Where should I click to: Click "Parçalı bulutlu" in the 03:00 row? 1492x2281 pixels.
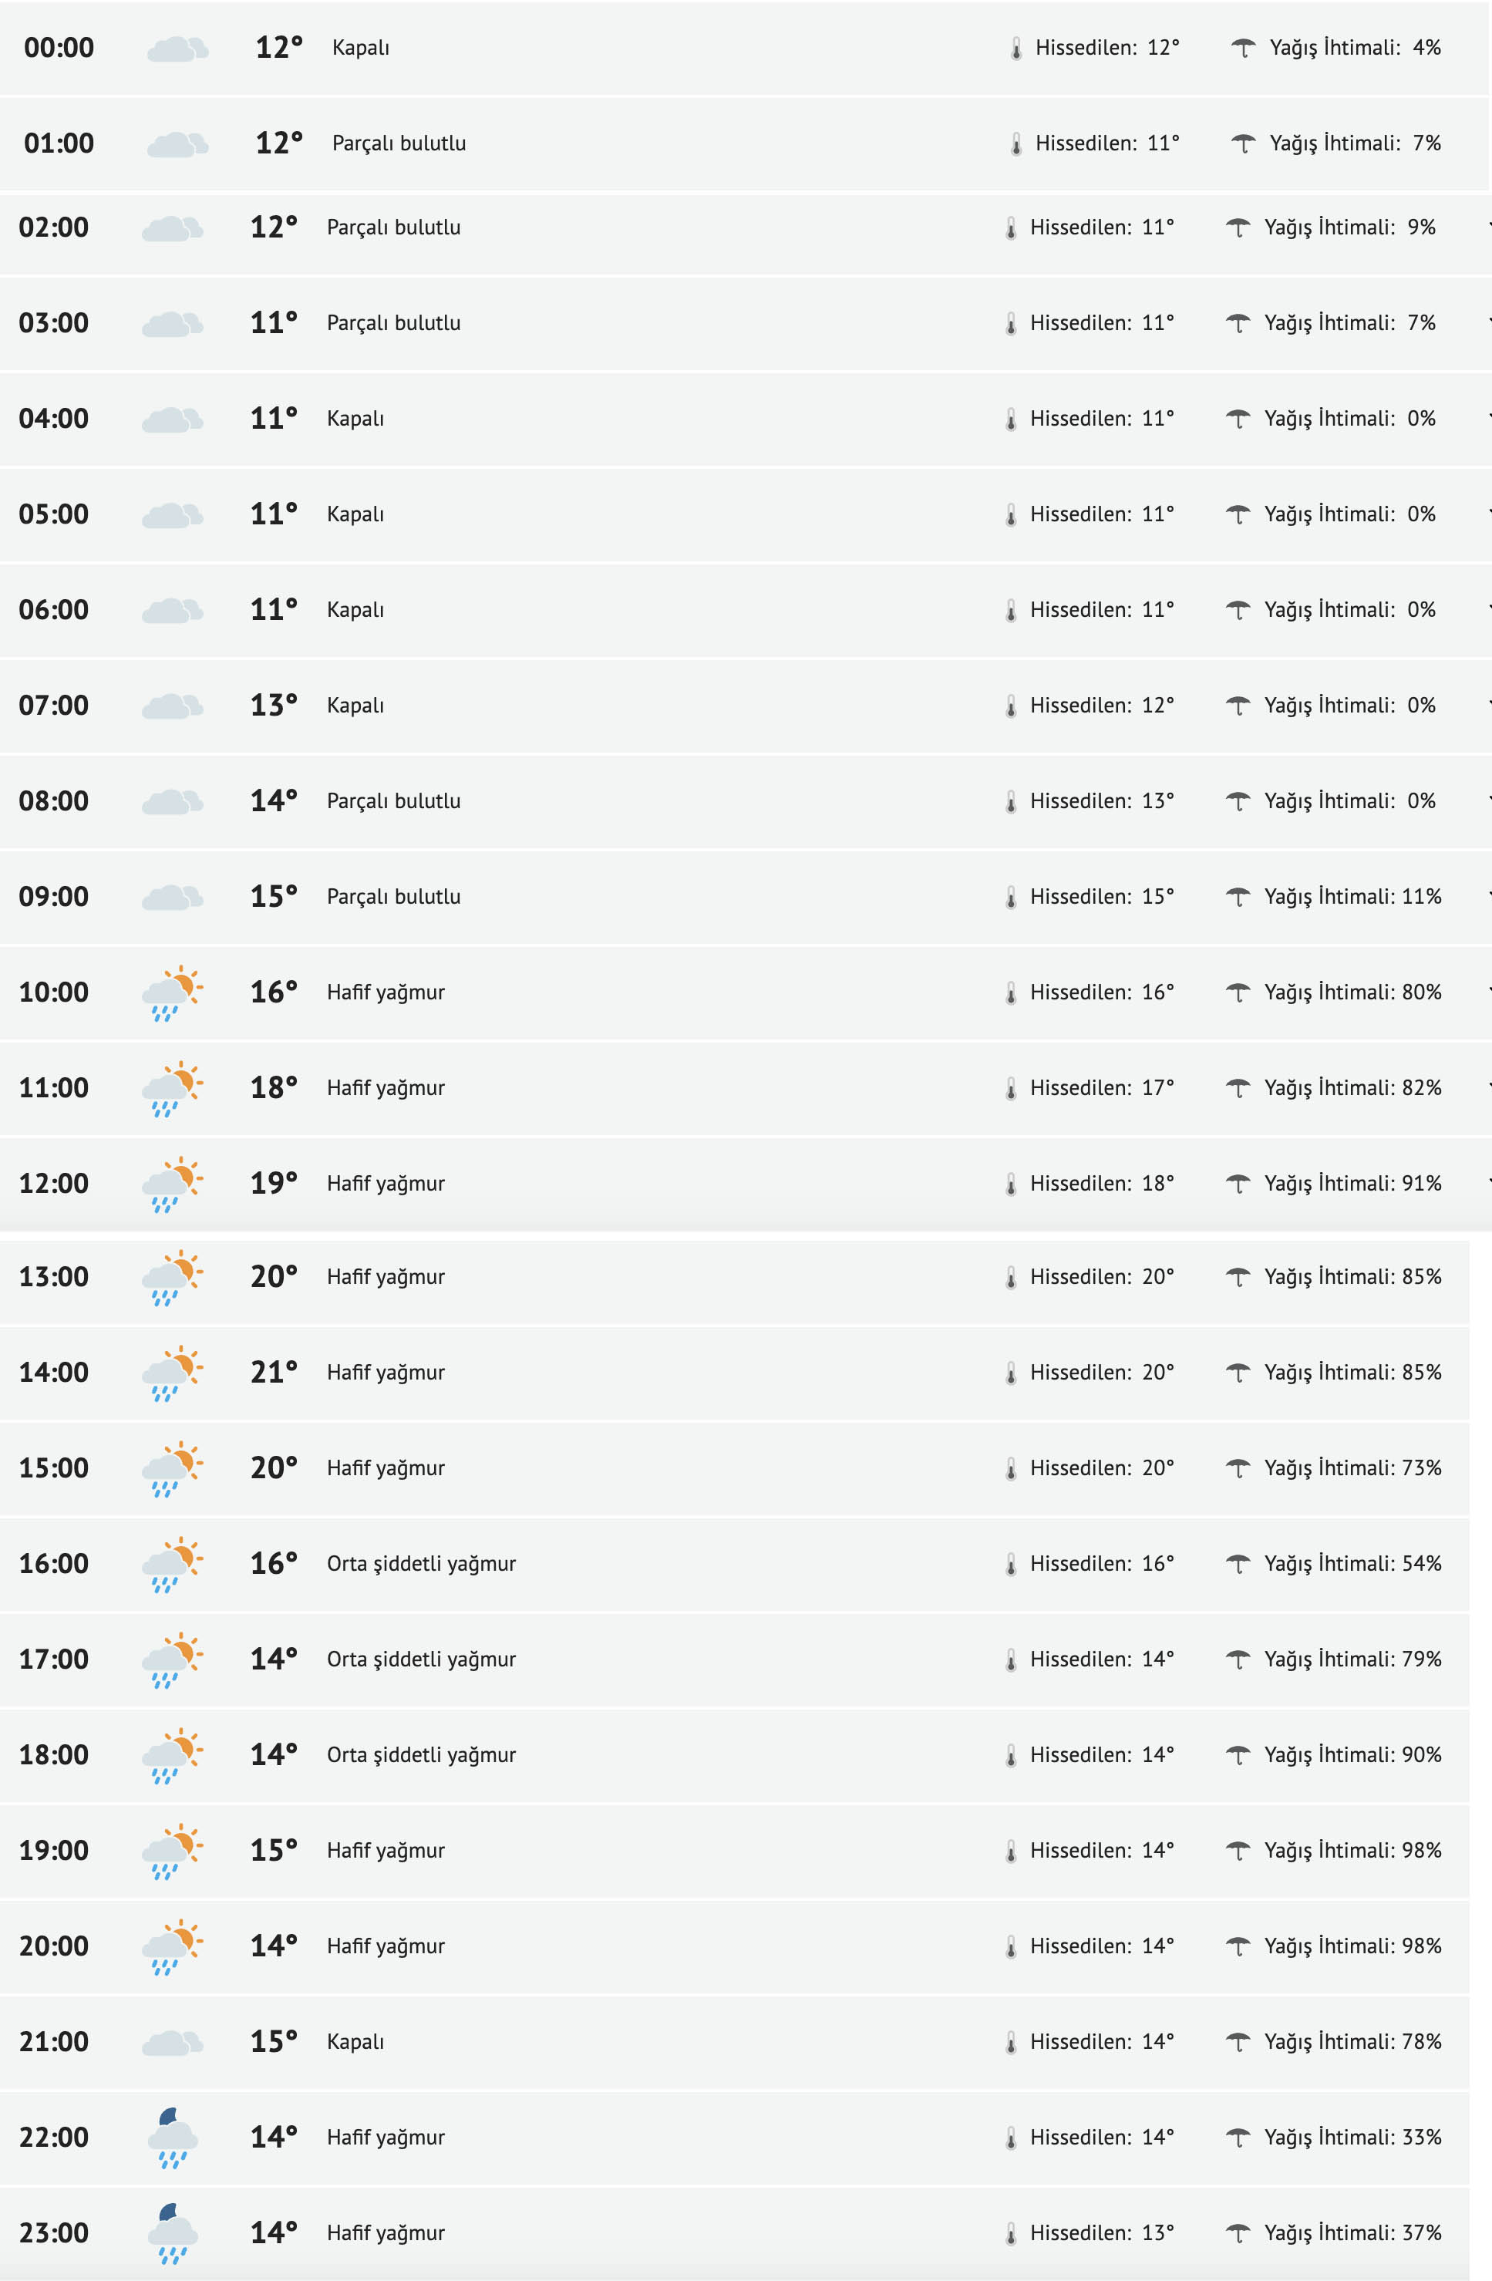tap(393, 323)
